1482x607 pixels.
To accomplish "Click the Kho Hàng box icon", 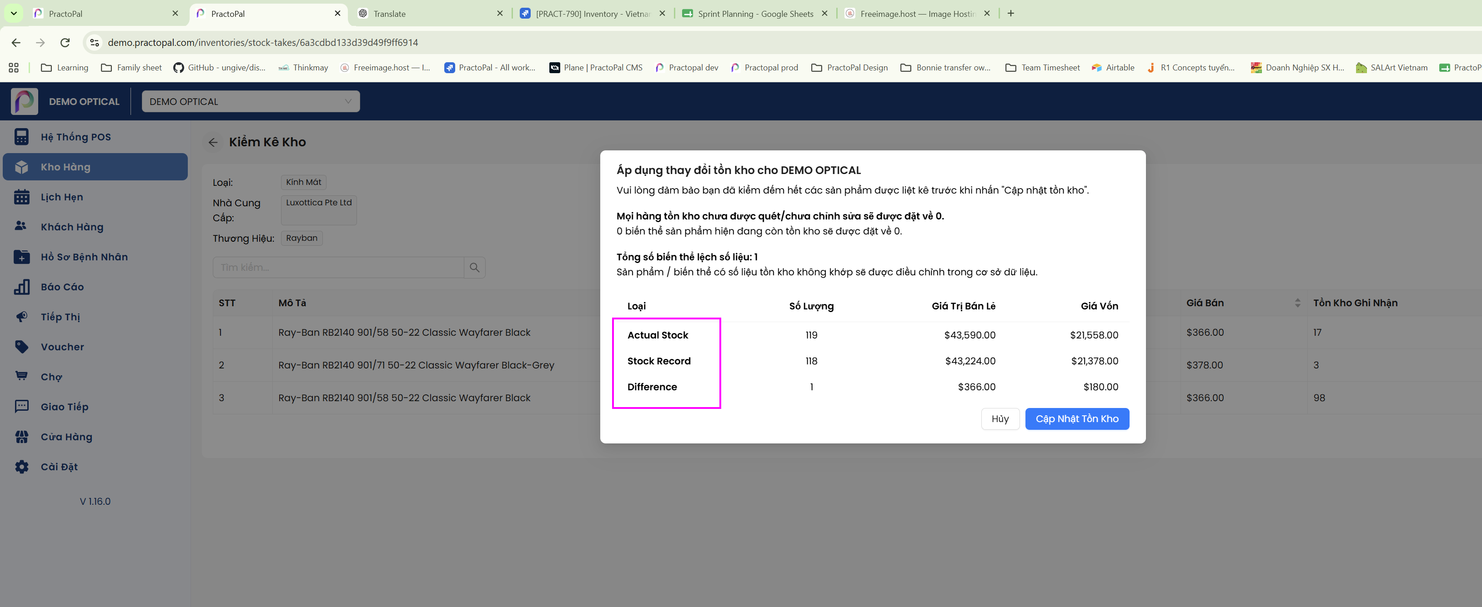I will tap(21, 167).
